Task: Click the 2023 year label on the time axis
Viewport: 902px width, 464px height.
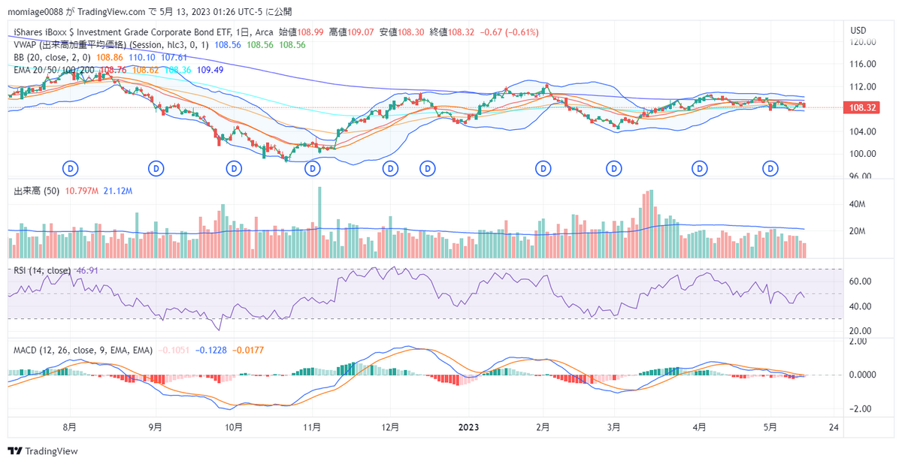Action: point(468,427)
